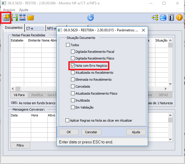Open the yellow folder toolbar icon
The height and width of the screenshot is (164, 185).
(x=31, y=17)
